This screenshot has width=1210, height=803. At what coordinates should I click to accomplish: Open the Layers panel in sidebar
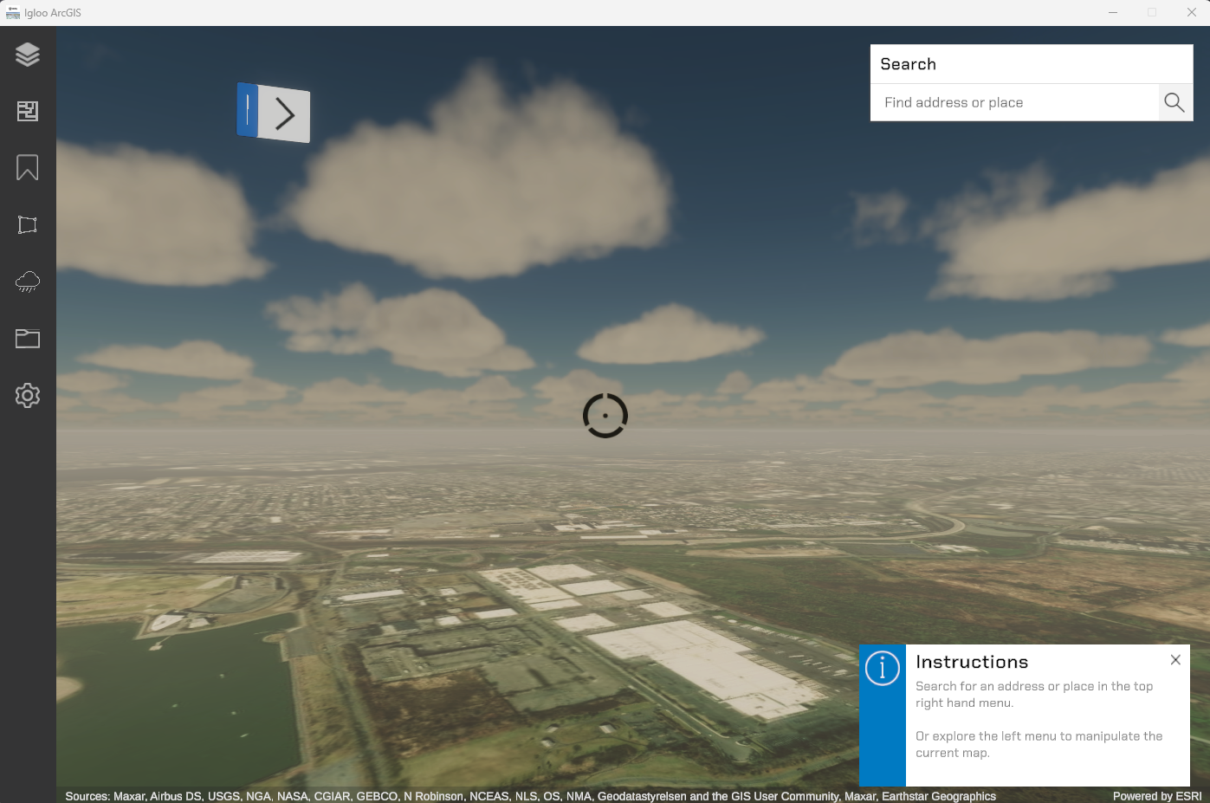pyautogui.click(x=28, y=55)
